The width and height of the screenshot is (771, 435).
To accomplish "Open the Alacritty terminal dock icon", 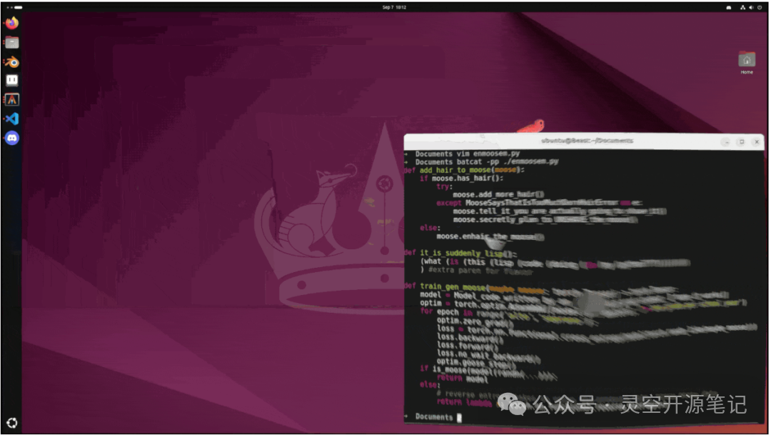I will [x=11, y=100].
